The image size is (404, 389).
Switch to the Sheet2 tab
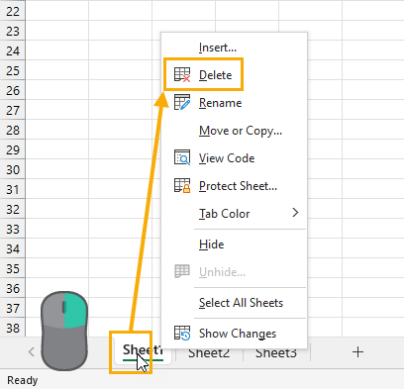point(209,353)
